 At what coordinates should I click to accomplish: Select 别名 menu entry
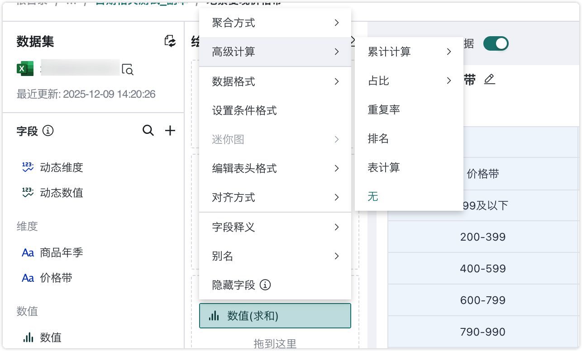275,256
